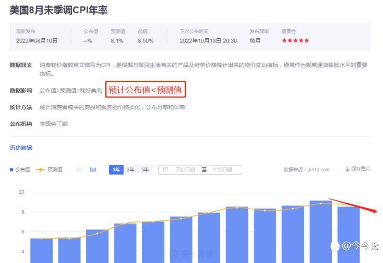This screenshot has width=383, height=263.
Task: Click the agency name 美国劳工部
Action: point(54,124)
